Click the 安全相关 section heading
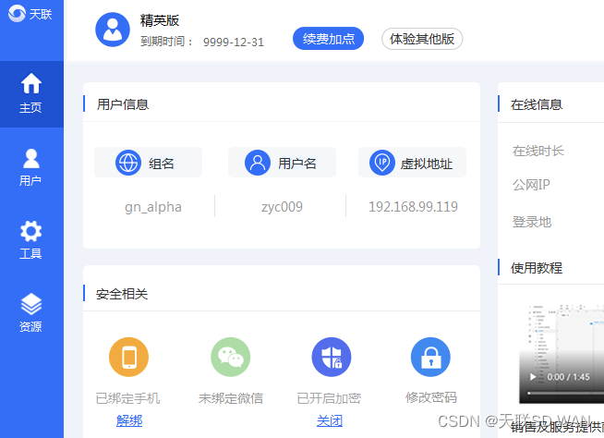The image size is (604, 438). point(122,294)
